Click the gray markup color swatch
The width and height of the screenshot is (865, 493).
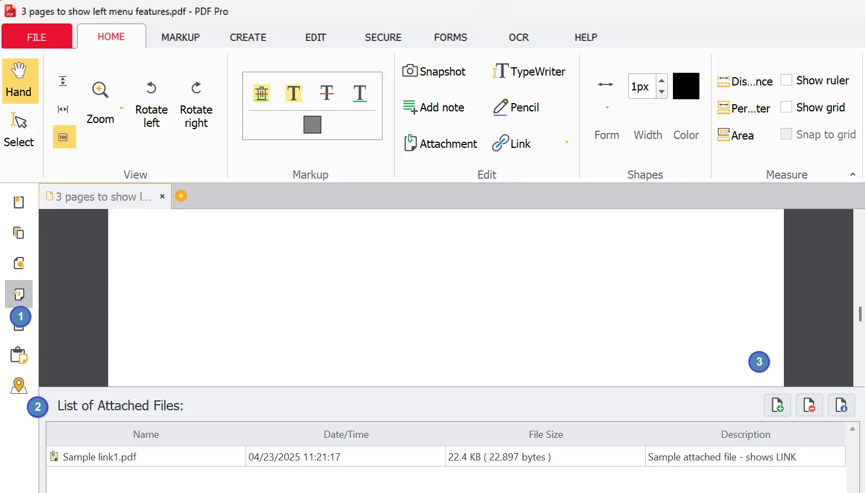[x=312, y=125]
